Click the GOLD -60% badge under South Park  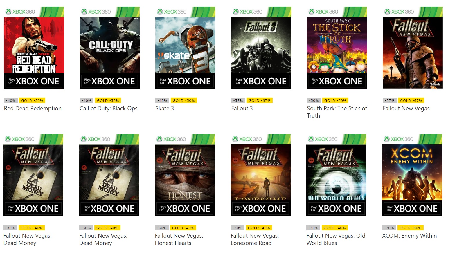click(x=335, y=100)
